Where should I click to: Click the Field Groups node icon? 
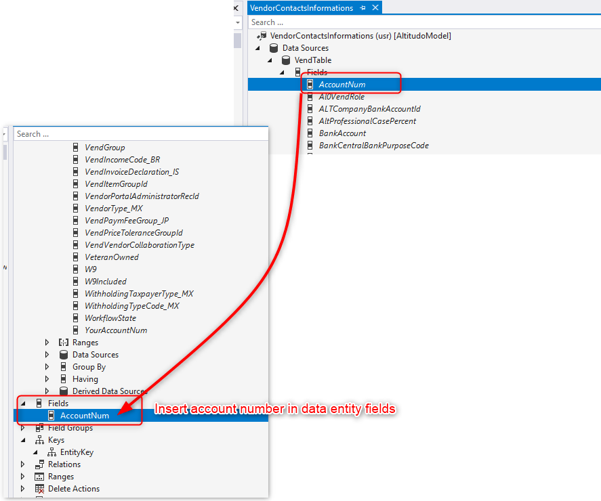39,428
